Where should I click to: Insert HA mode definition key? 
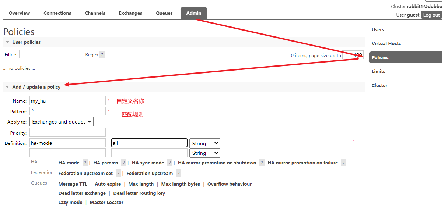[69, 163]
